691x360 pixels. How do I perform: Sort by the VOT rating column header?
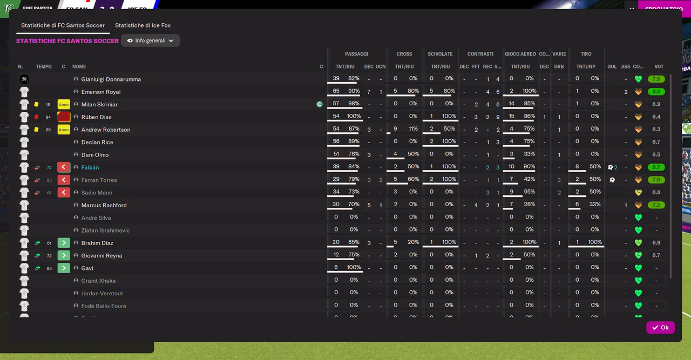pos(659,66)
